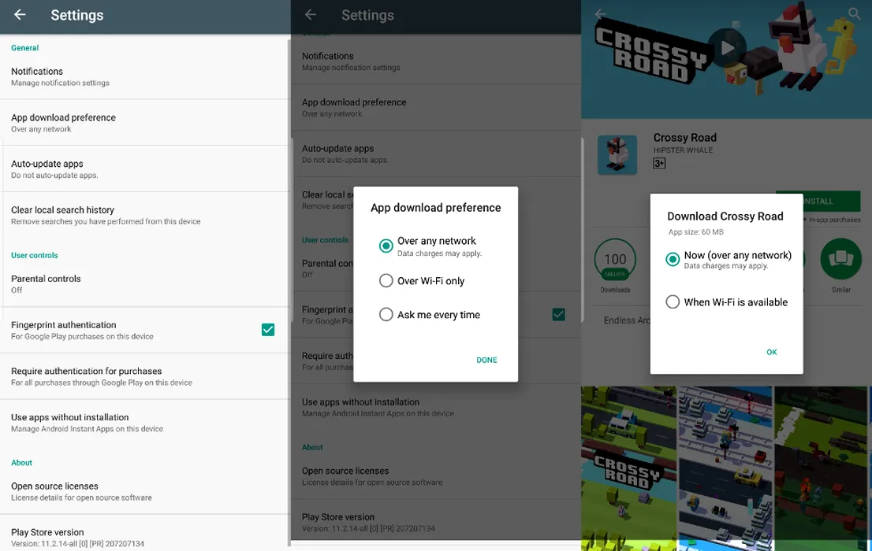Open Parental controls in left panel
This screenshot has width=872, height=551.
[144, 284]
